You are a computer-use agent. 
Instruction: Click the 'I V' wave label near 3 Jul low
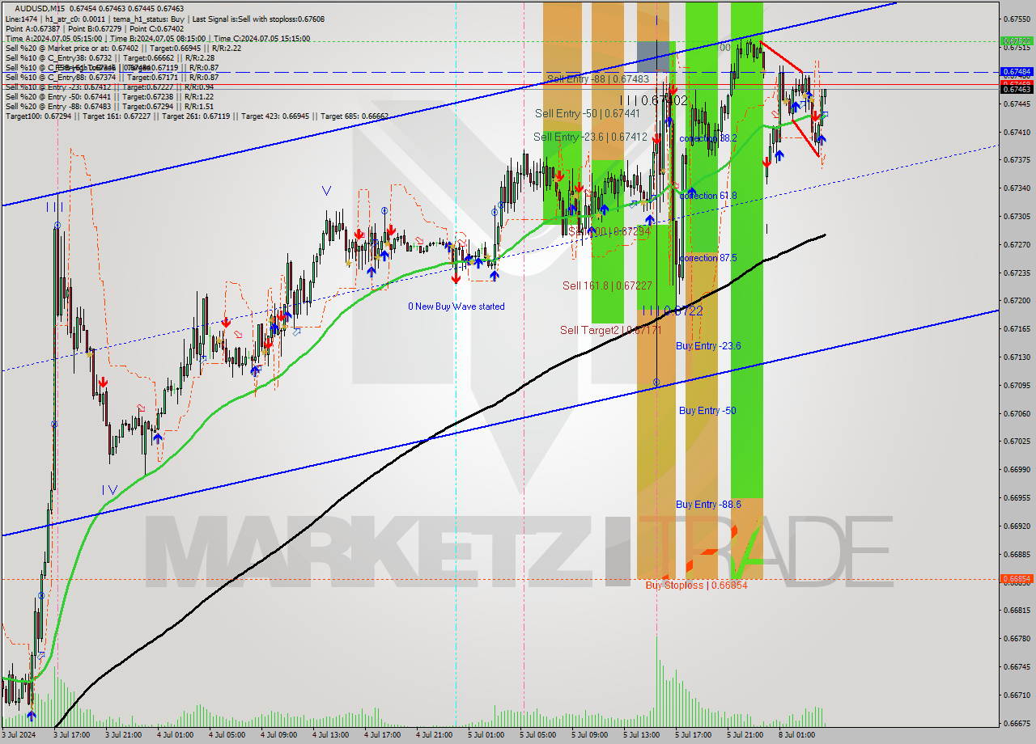point(109,489)
